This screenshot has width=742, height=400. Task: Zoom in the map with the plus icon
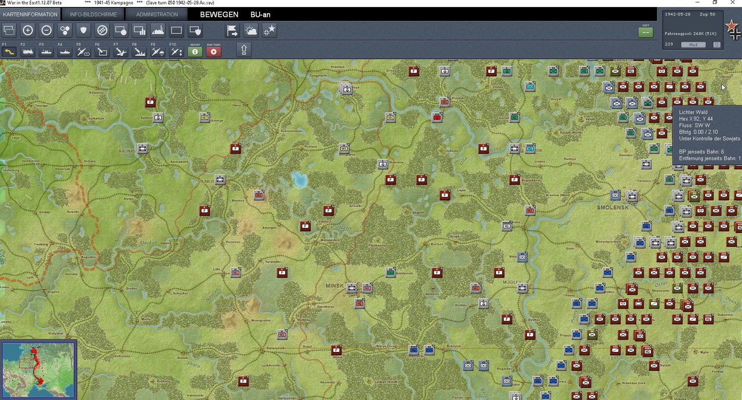coord(28,30)
